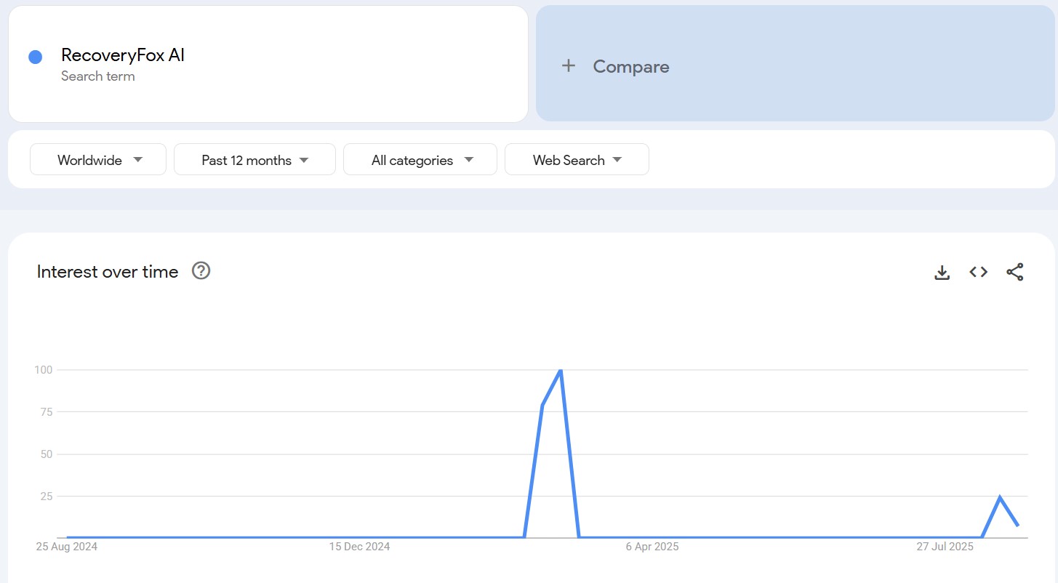This screenshot has width=1058, height=583.
Task: Open the embed code icon
Action: click(x=978, y=272)
